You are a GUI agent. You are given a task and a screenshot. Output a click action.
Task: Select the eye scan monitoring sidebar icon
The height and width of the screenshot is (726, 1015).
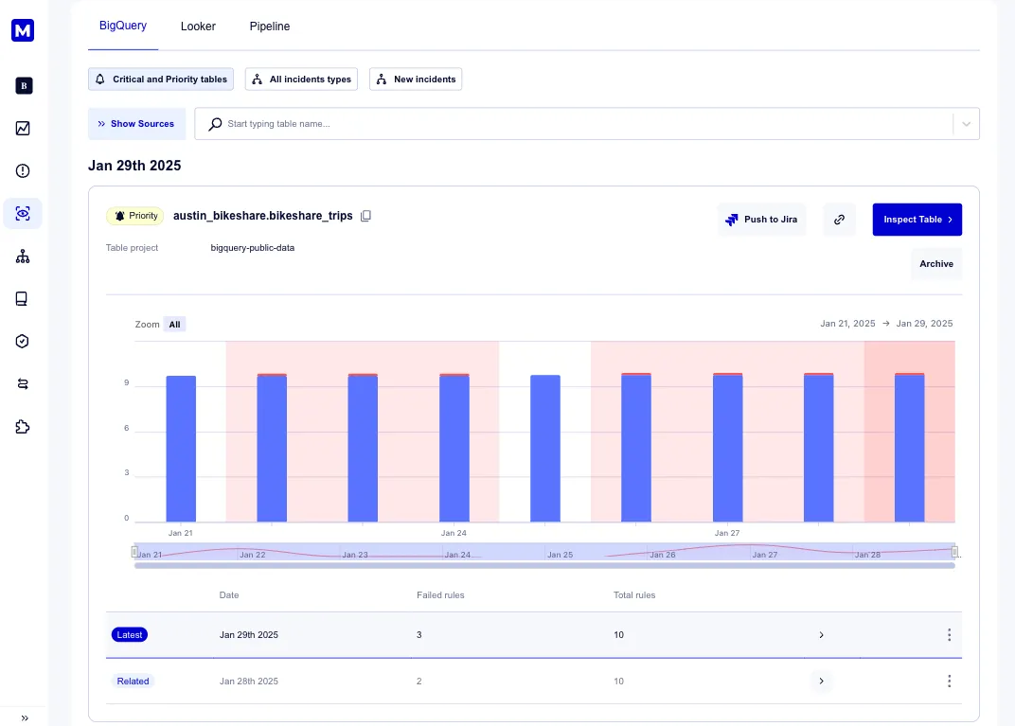[x=23, y=214]
